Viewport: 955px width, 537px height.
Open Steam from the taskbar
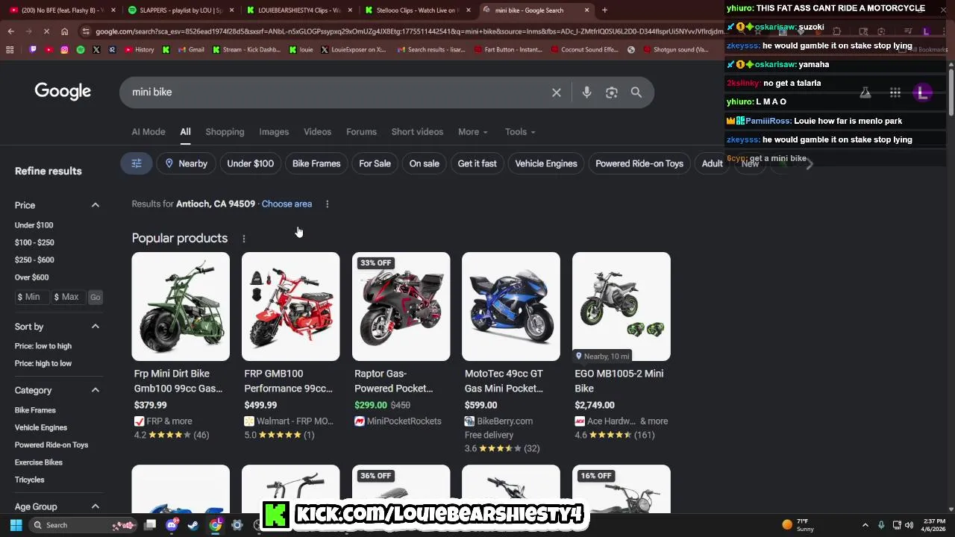[193, 525]
